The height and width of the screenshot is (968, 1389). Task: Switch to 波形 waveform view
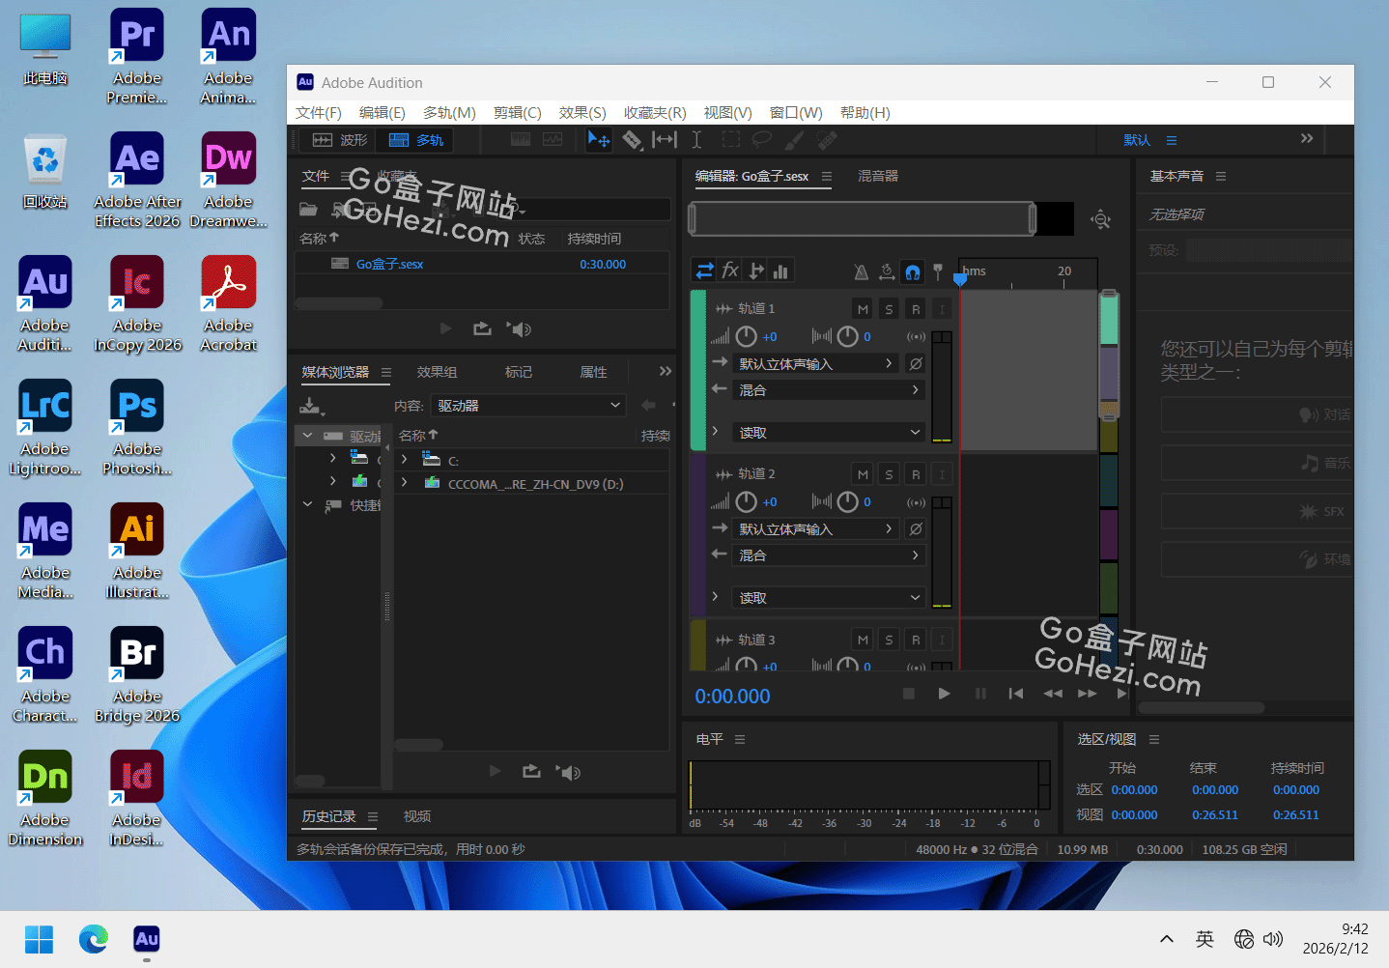[340, 140]
